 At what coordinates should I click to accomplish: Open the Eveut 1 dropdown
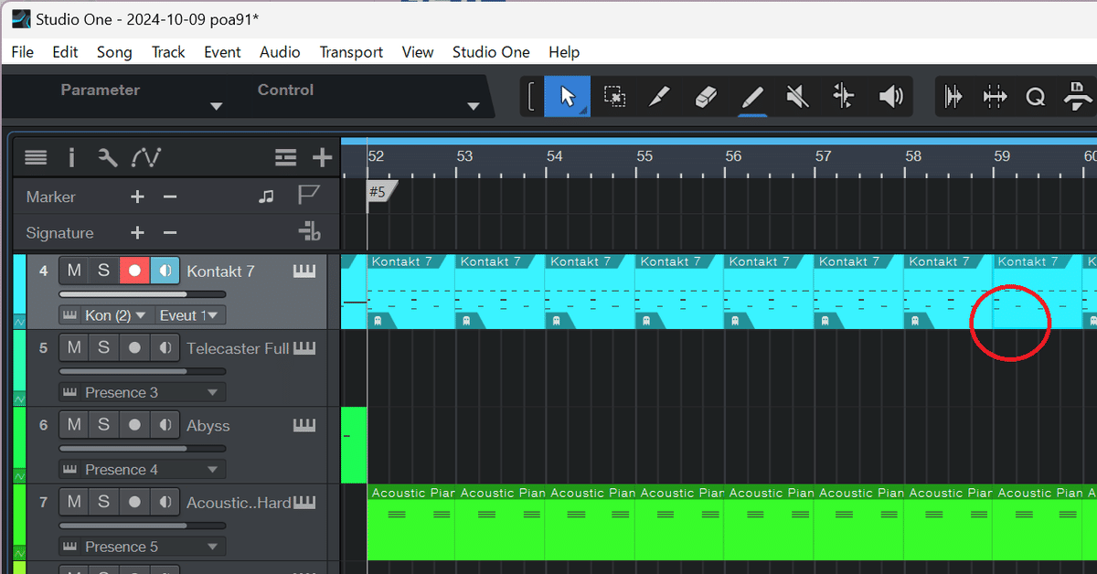coord(190,315)
